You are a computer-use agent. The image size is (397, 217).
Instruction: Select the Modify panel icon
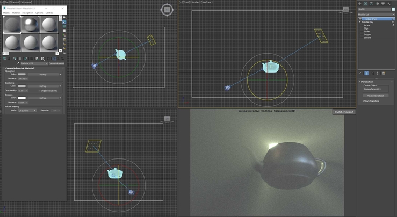(366, 4)
